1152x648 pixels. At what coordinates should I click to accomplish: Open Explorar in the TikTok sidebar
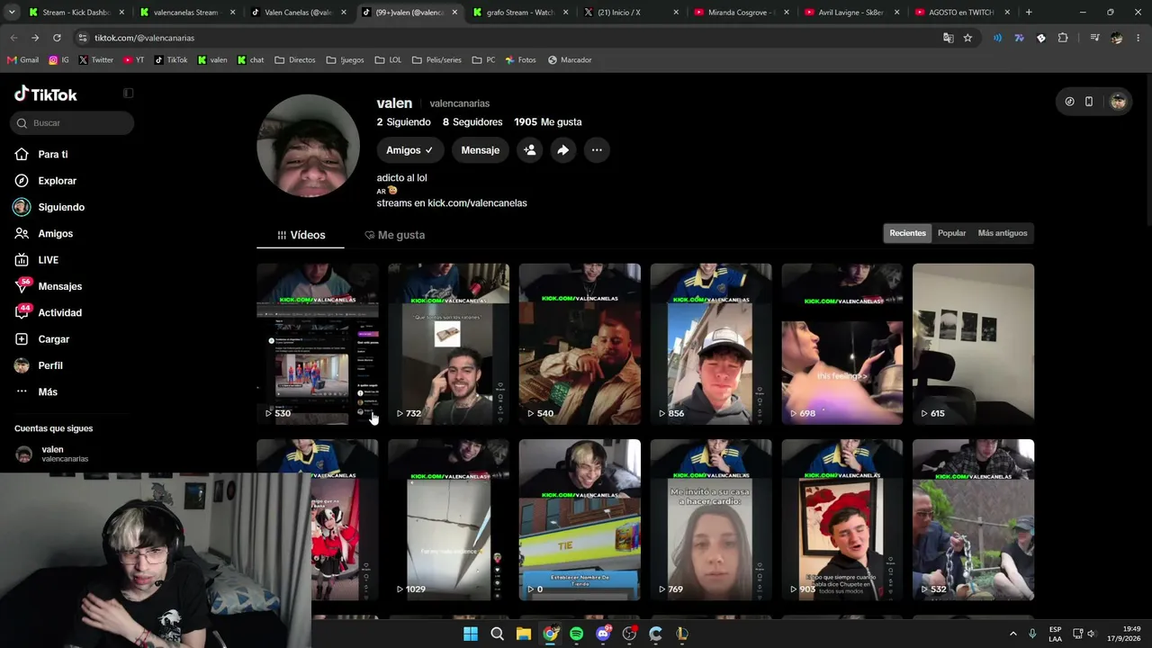pyautogui.click(x=57, y=181)
